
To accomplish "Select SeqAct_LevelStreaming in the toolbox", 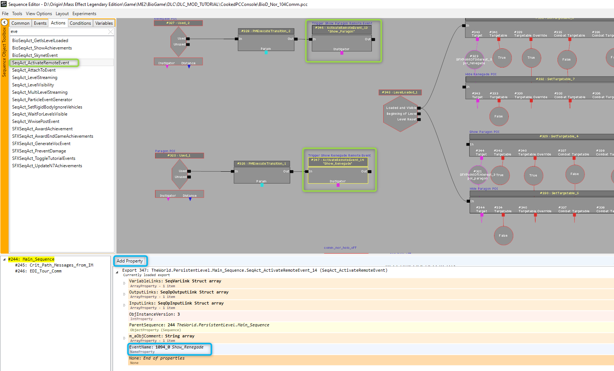I will (35, 78).
